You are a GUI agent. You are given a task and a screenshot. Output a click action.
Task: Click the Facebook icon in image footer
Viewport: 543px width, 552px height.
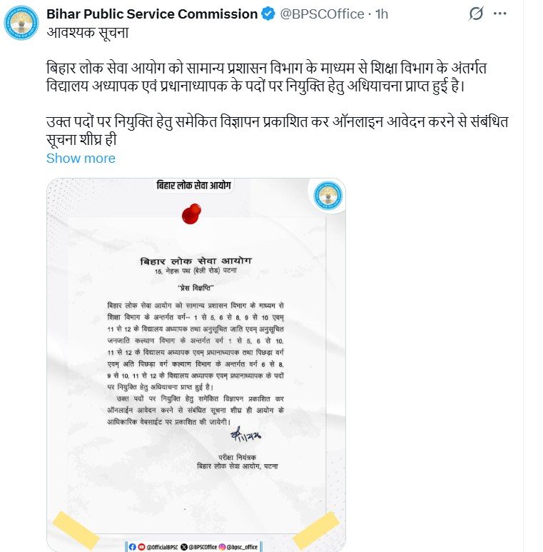pyautogui.click(x=132, y=547)
